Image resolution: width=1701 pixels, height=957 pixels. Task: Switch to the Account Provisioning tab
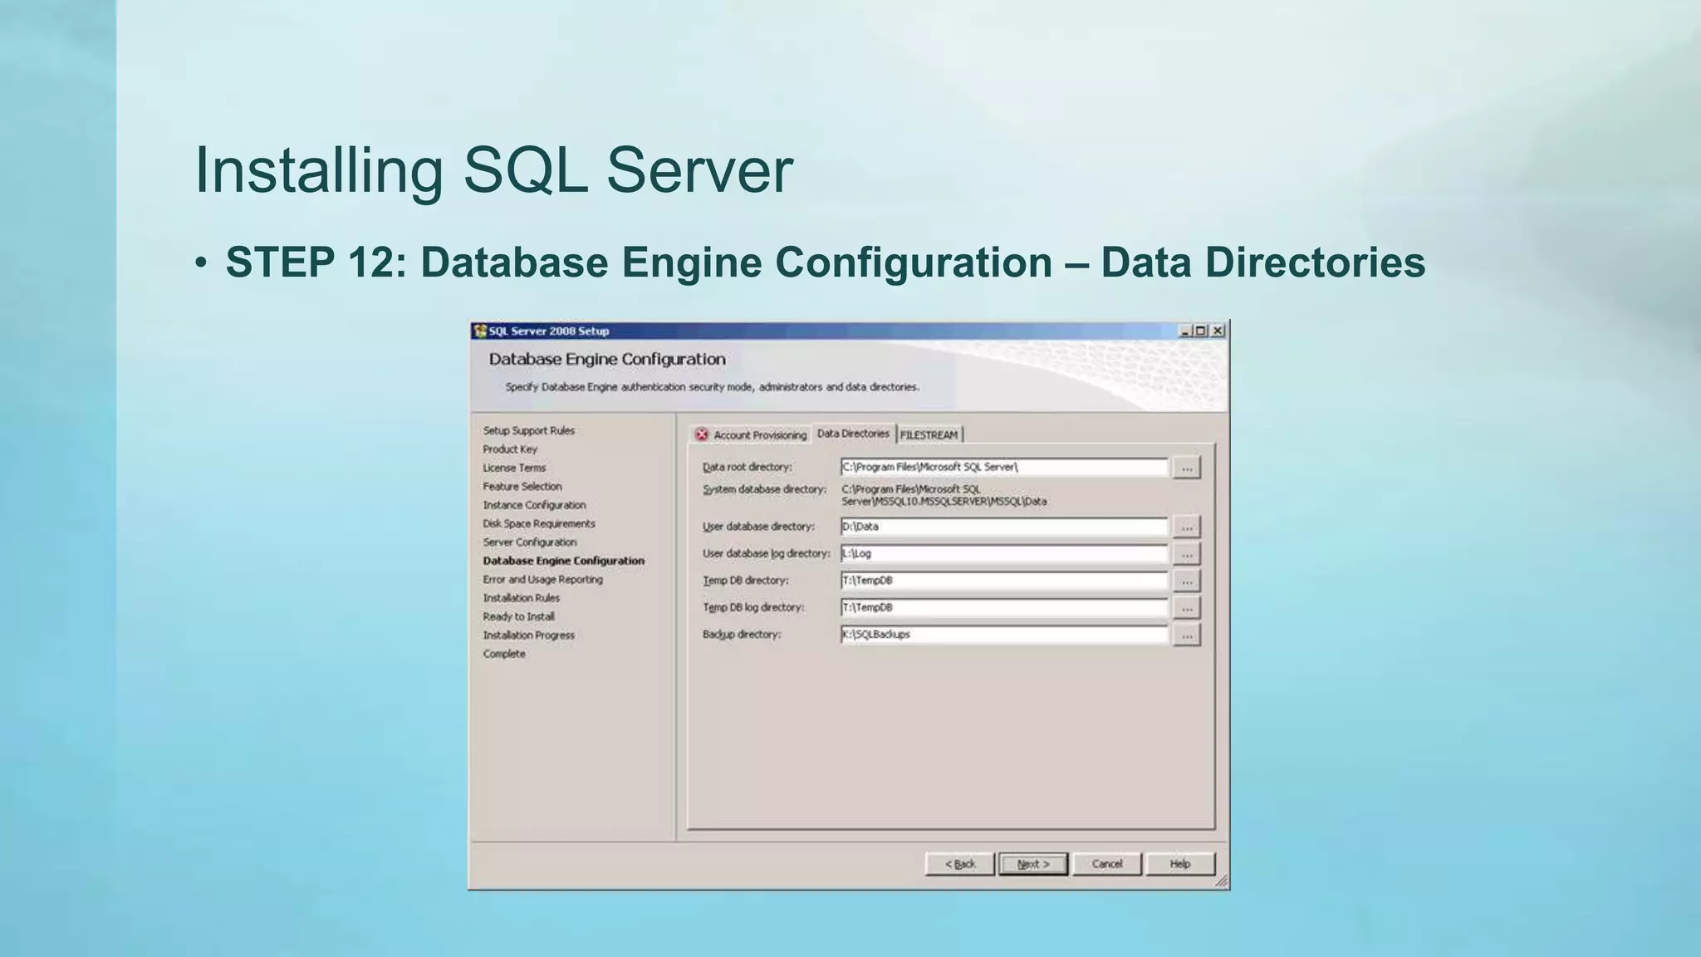point(750,434)
